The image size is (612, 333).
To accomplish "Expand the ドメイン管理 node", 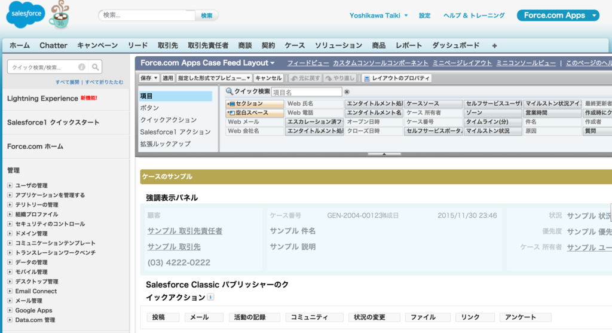I will [10, 233].
